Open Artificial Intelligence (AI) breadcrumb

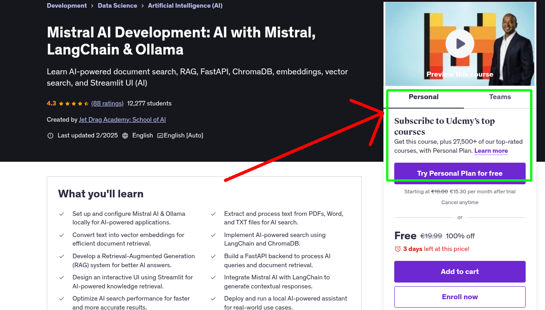[x=185, y=5]
